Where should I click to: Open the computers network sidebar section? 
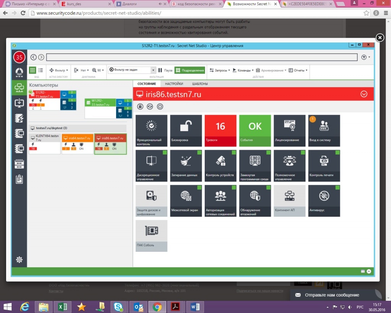[19, 88]
